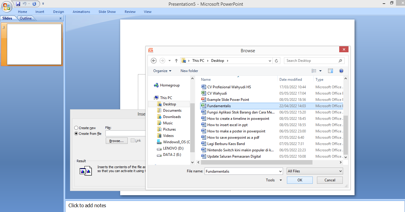Open the All Files type dropdown
The width and height of the screenshot is (405, 212).
[x=315, y=171]
